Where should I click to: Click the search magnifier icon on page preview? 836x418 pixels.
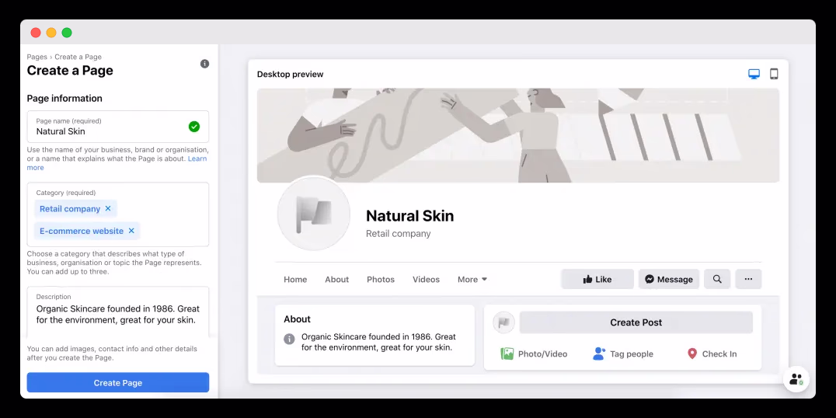(717, 279)
